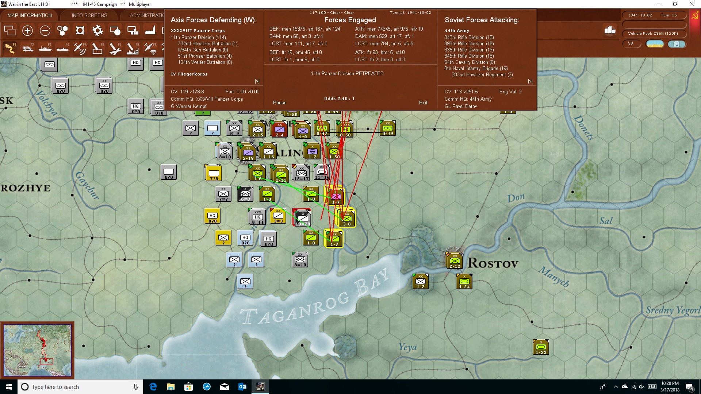This screenshot has height=394, width=701.
Task: Open the Windows notification center
Action: point(690,387)
